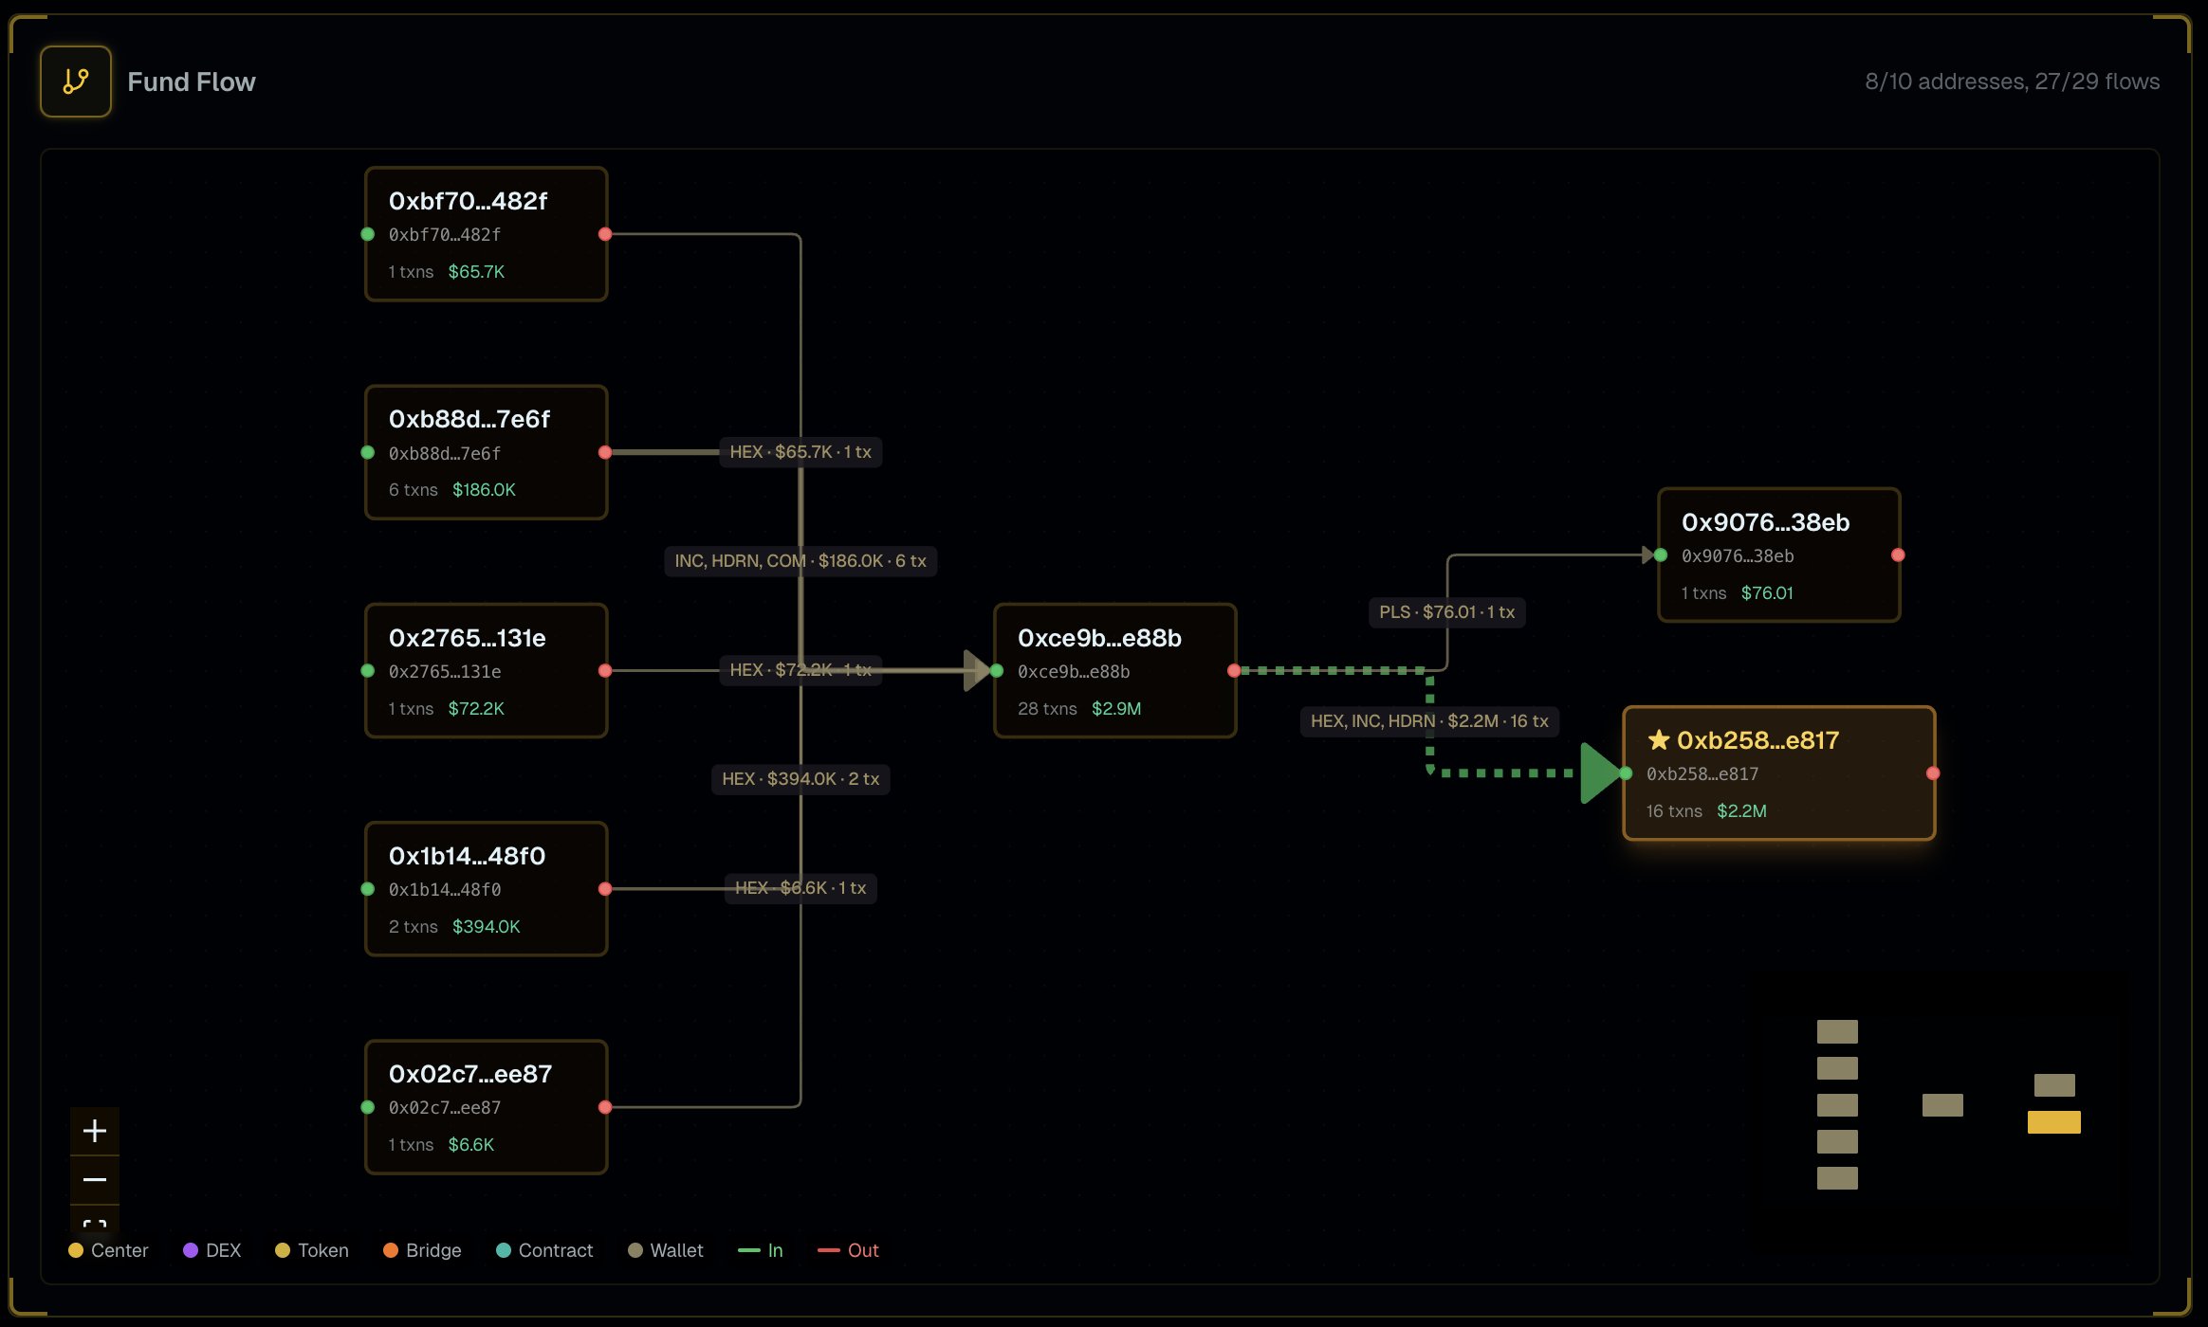Click the star icon on 0xb258...e817 node
This screenshot has height=1327, width=2208.
[1658, 739]
